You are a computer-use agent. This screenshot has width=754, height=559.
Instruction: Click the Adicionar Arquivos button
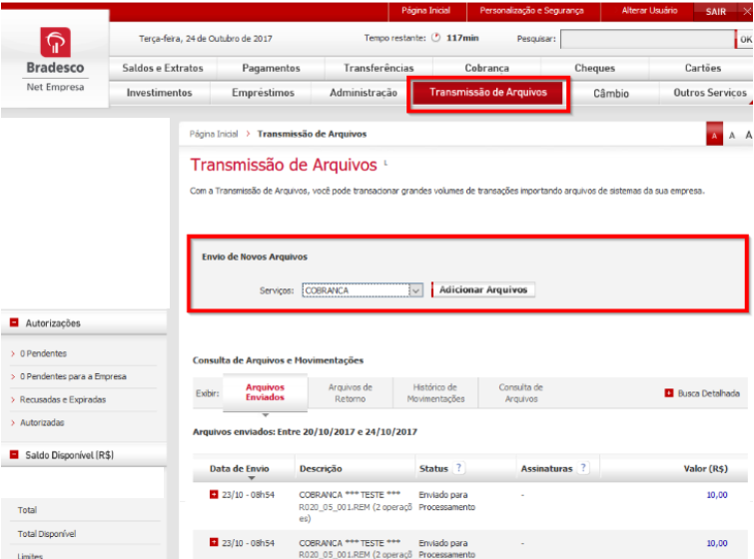point(483,289)
